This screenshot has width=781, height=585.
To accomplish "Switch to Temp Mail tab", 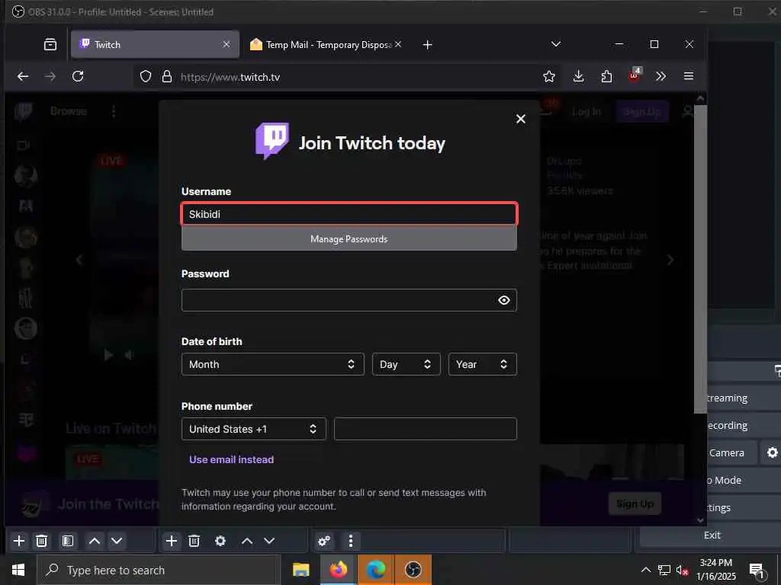I will (x=326, y=44).
